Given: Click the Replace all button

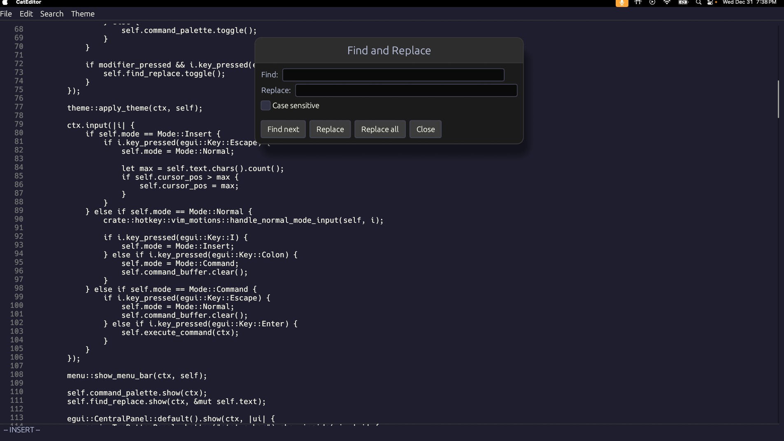Looking at the screenshot, I should (379, 129).
